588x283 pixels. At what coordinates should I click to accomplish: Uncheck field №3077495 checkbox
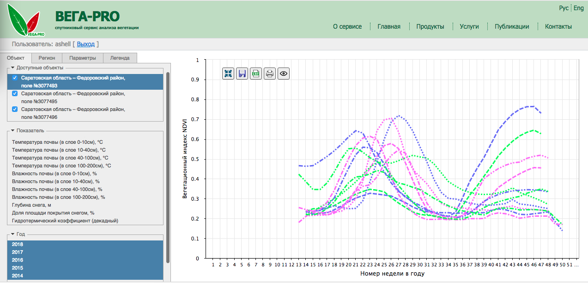click(x=15, y=93)
